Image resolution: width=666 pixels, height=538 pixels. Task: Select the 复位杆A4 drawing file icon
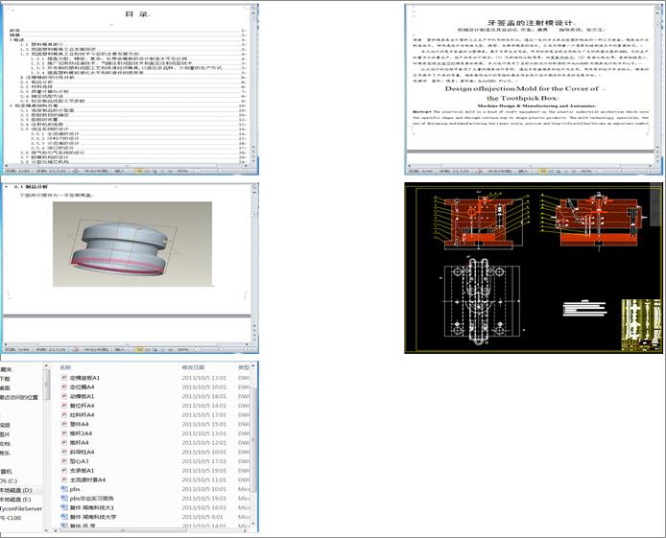coord(64,406)
